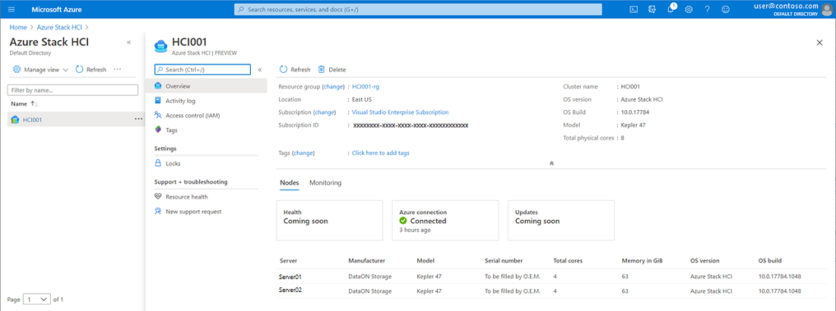
Task: Collapse the Azure Stack HCI list panel
Action: [128, 42]
